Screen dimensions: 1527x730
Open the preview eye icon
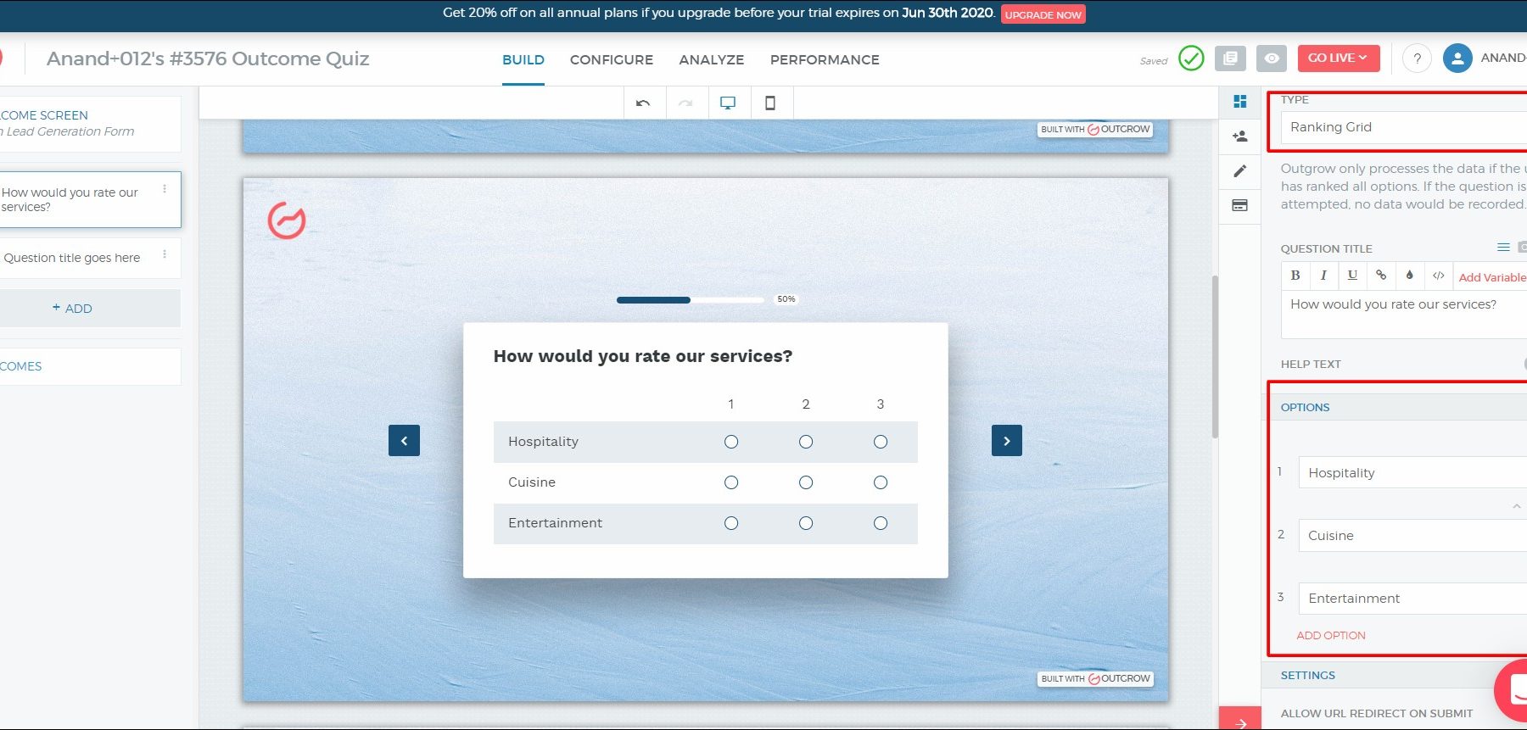click(1272, 59)
